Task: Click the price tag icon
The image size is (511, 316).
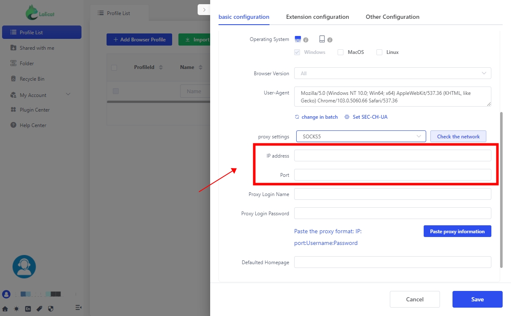Action: 39,309
